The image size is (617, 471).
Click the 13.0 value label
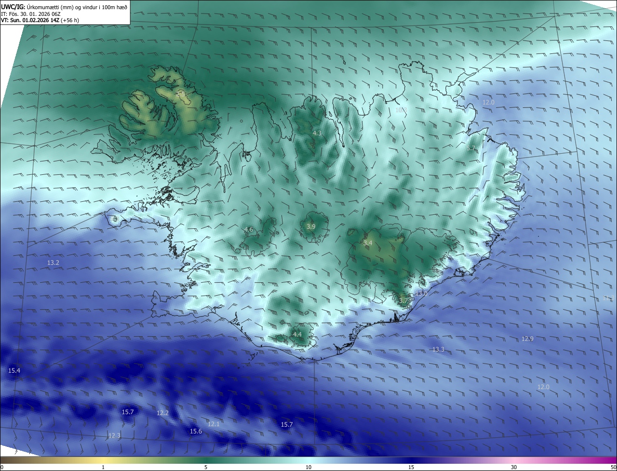421,293
